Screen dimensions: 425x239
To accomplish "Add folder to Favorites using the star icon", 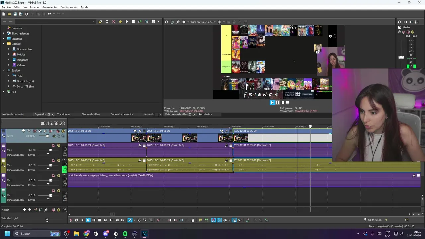I will pyautogui.click(x=120, y=22).
